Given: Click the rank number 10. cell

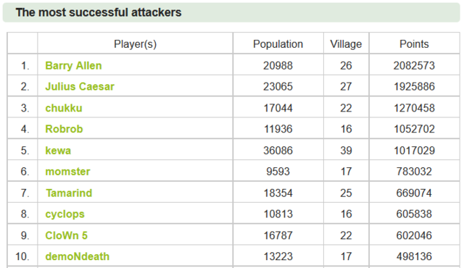Looking at the screenshot, I should point(22,256).
